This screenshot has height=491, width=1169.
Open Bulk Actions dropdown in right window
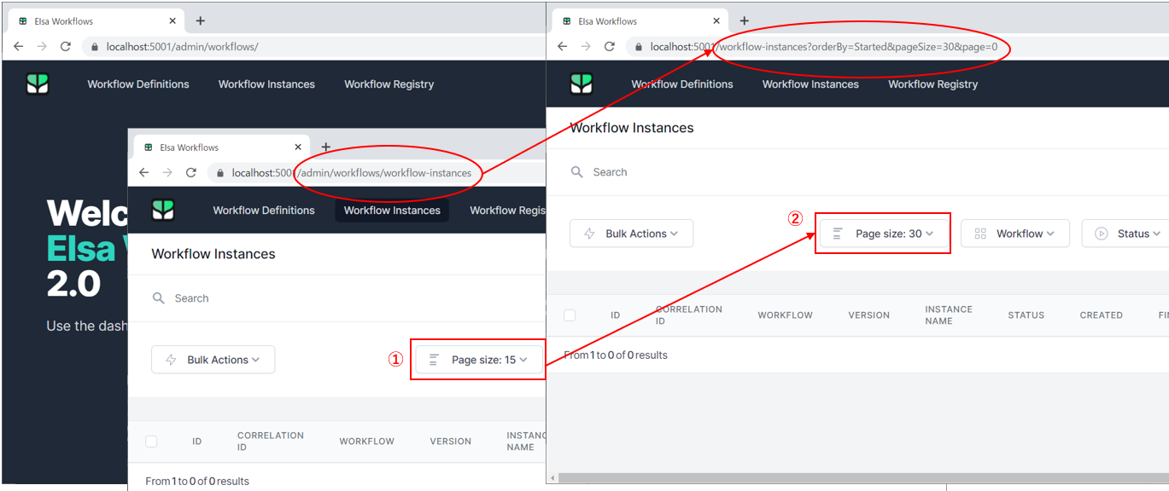pyautogui.click(x=632, y=234)
